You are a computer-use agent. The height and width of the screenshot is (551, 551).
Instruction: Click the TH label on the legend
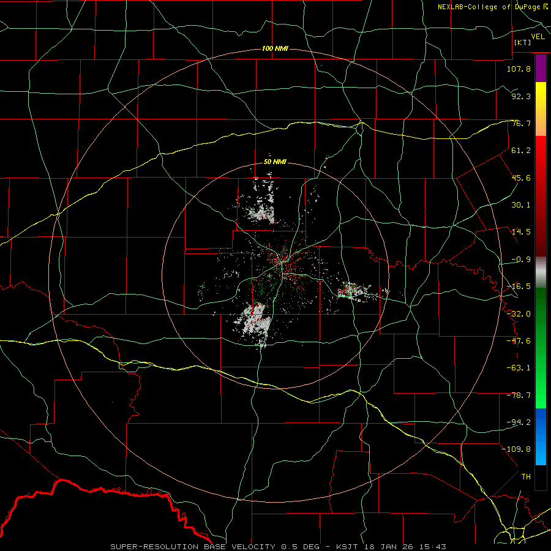point(526,477)
